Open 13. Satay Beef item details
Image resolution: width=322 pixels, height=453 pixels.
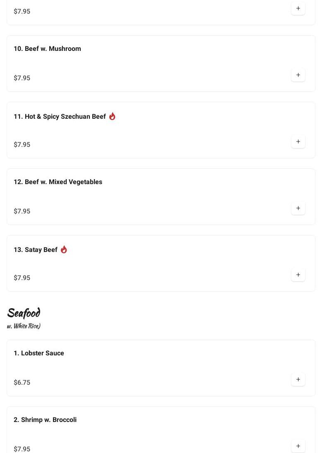[36, 250]
